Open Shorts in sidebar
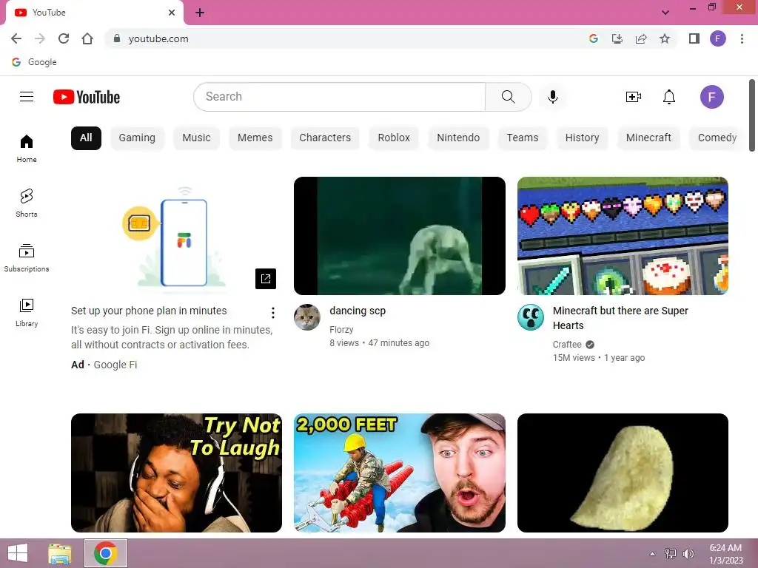 (27, 203)
